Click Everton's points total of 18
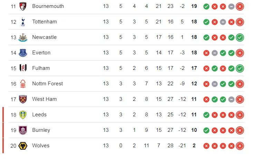This screenshot has width=253, height=159. [x=194, y=53]
